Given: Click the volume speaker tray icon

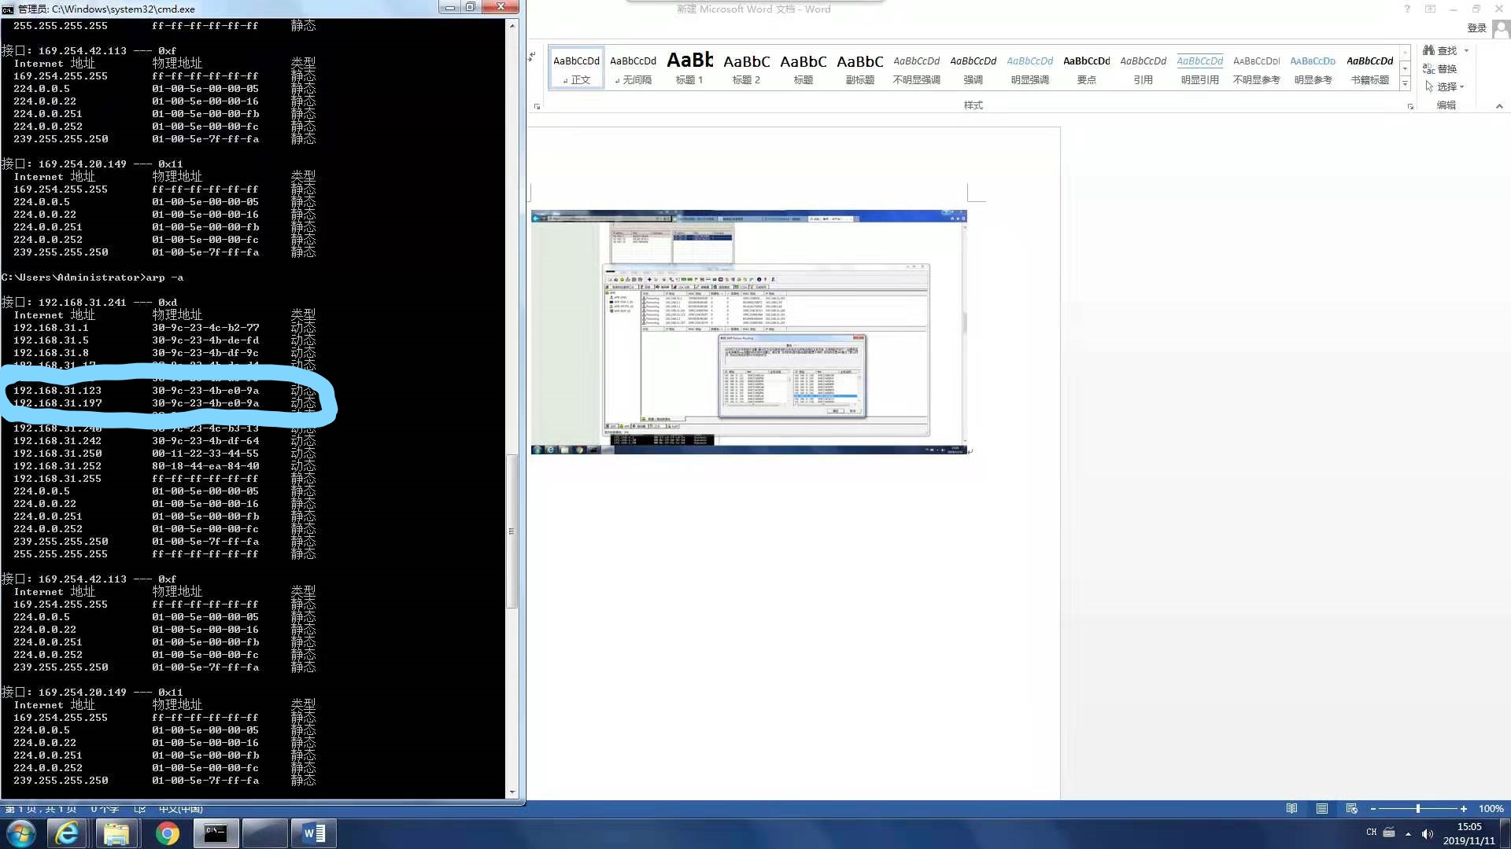Looking at the screenshot, I should click(x=1428, y=834).
